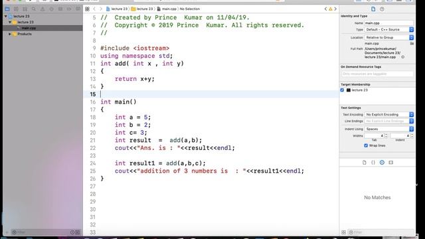Click the navigator source-control filter icon
Screen dimensions: 425x239
pos(78,232)
